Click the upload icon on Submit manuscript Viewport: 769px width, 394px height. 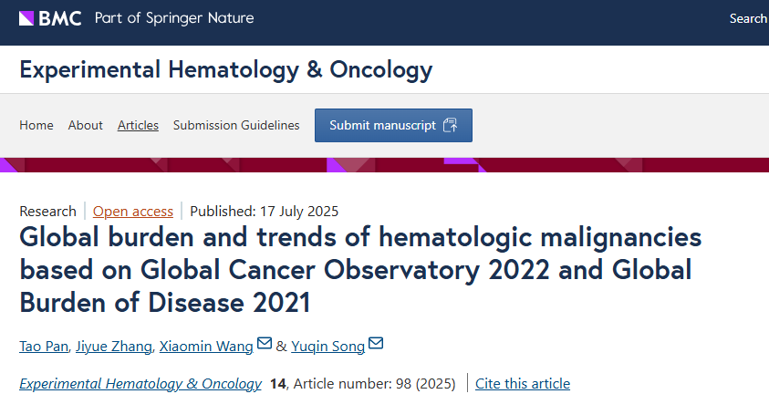coord(451,126)
